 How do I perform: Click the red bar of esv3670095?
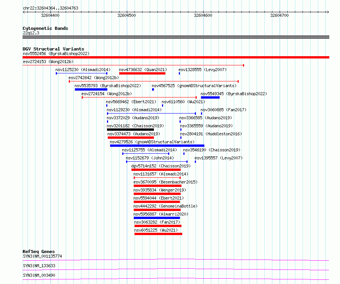click(158, 186)
